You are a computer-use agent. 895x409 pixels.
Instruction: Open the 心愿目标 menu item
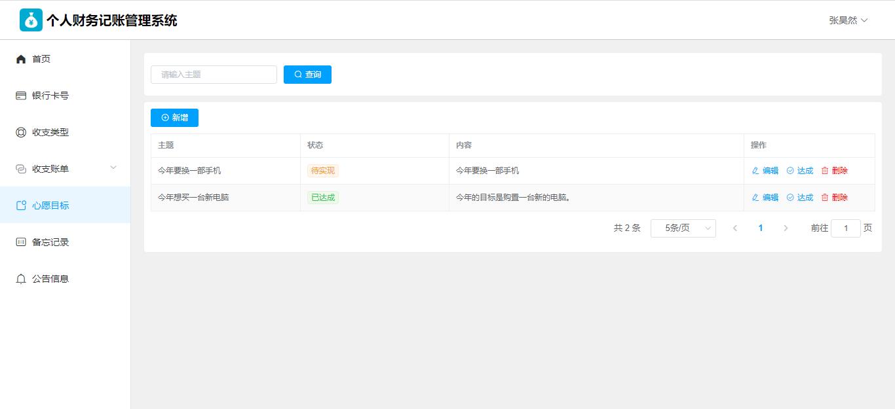click(x=50, y=205)
